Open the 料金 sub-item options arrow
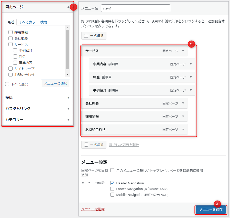This screenshot has width=230, height=218. [191, 77]
